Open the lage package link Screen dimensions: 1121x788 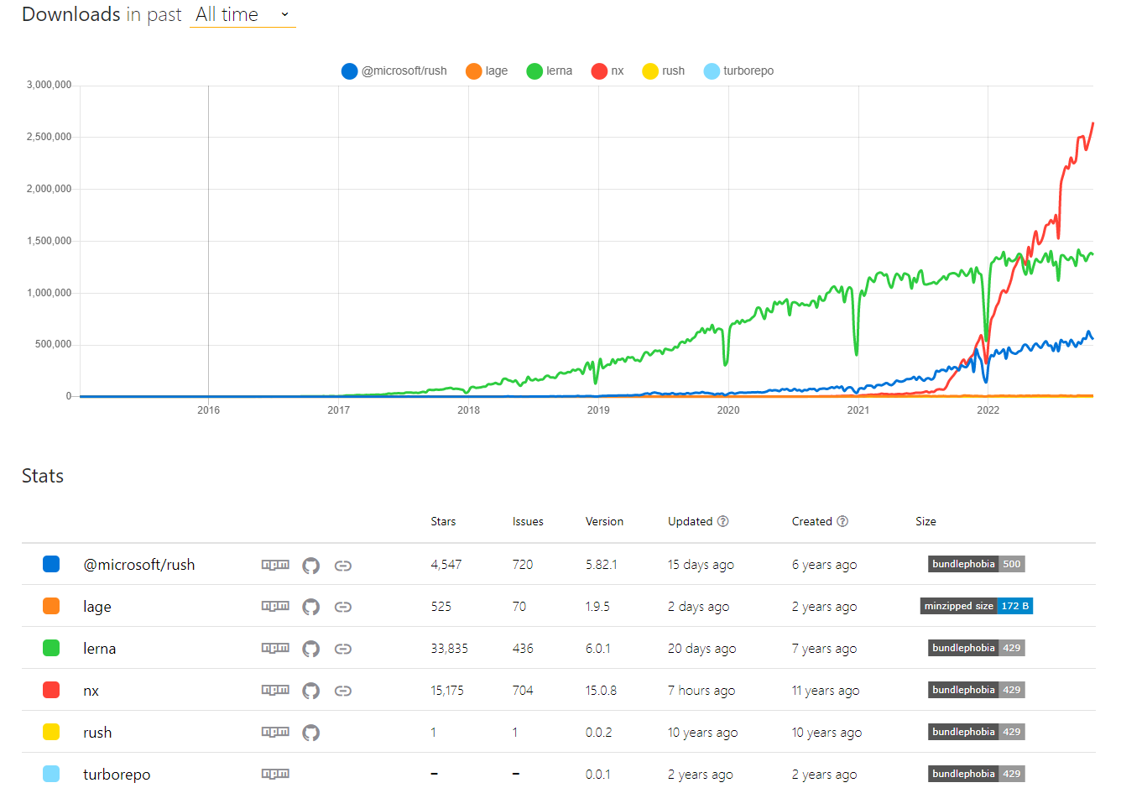[x=97, y=607]
